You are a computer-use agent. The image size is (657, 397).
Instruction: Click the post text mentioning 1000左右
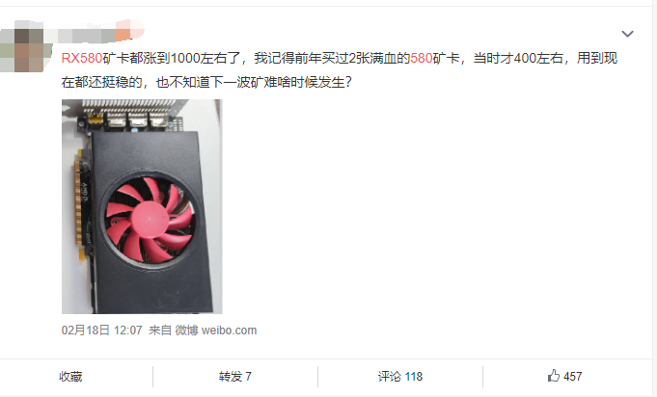pos(200,58)
